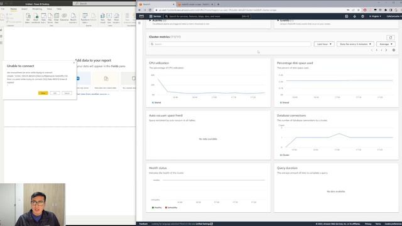Go to previous page of cluster metrics
This screenshot has width=402, height=226.
[x=371, y=50]
